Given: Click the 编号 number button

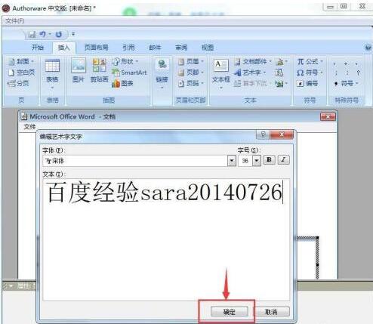Looking at the screenshot, I should pos(307,83).
